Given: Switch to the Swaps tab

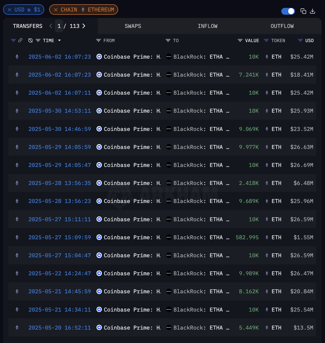Looking at the screenshot, I should pos(133,26).
